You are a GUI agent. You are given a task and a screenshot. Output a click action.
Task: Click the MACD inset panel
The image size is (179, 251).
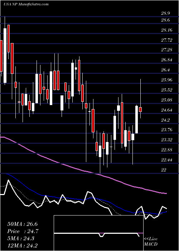98,233
